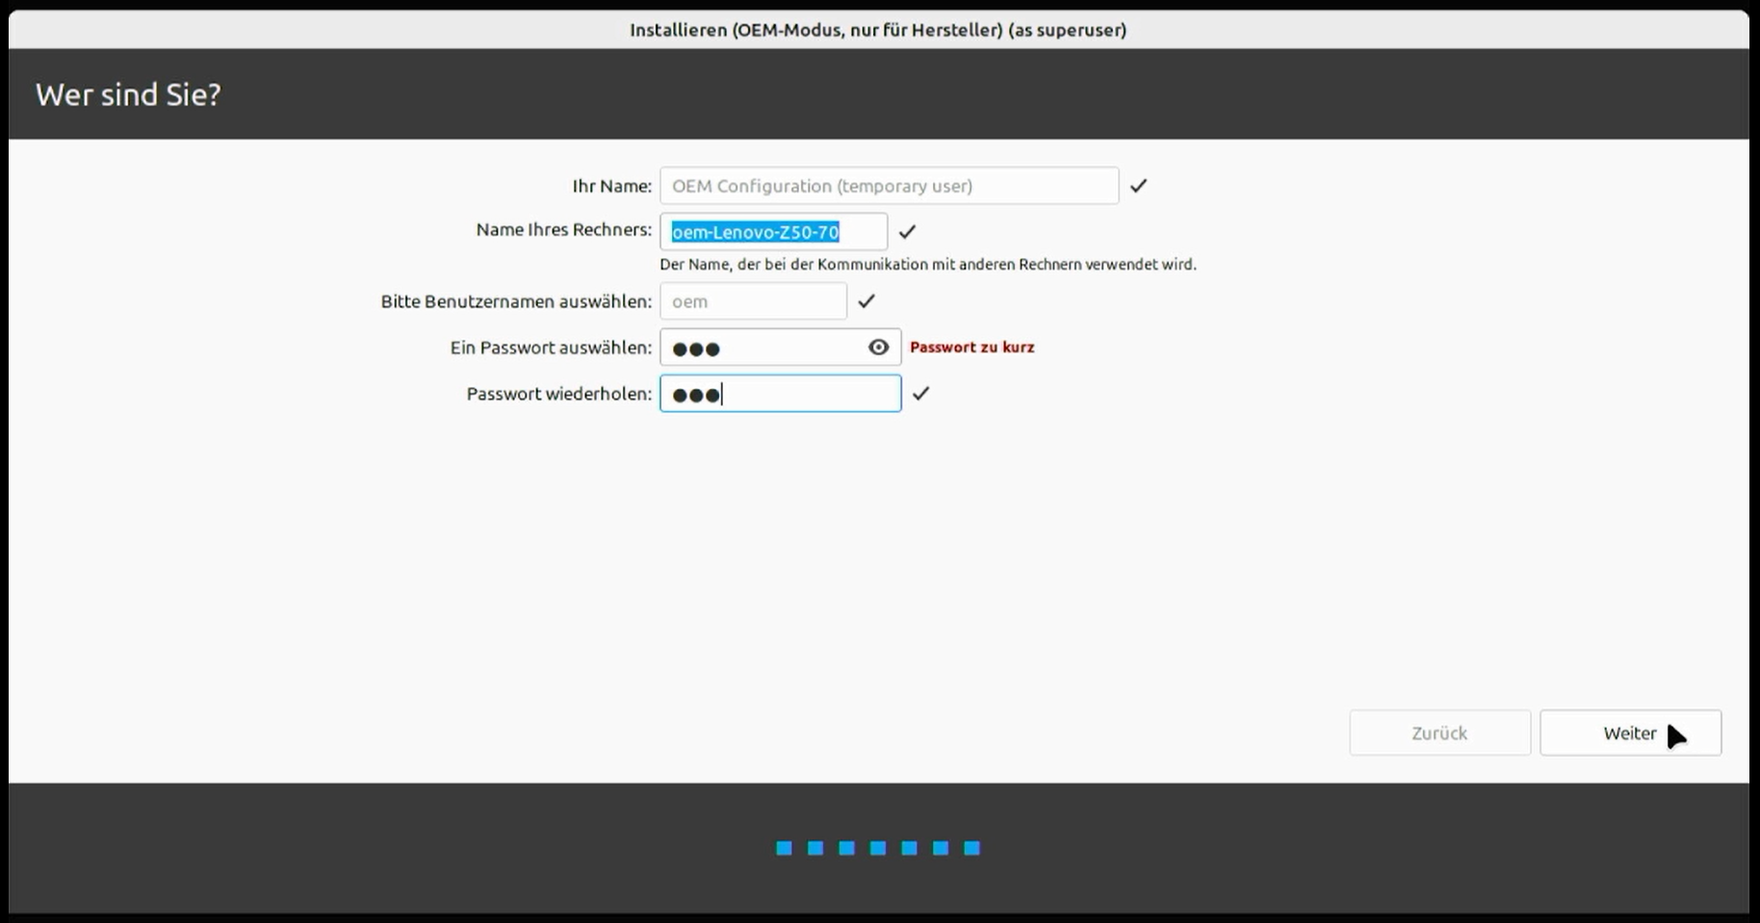Viewport: 1760px width, 923px height.
Task: Click the computer name hint text below field
Action: 927,265
